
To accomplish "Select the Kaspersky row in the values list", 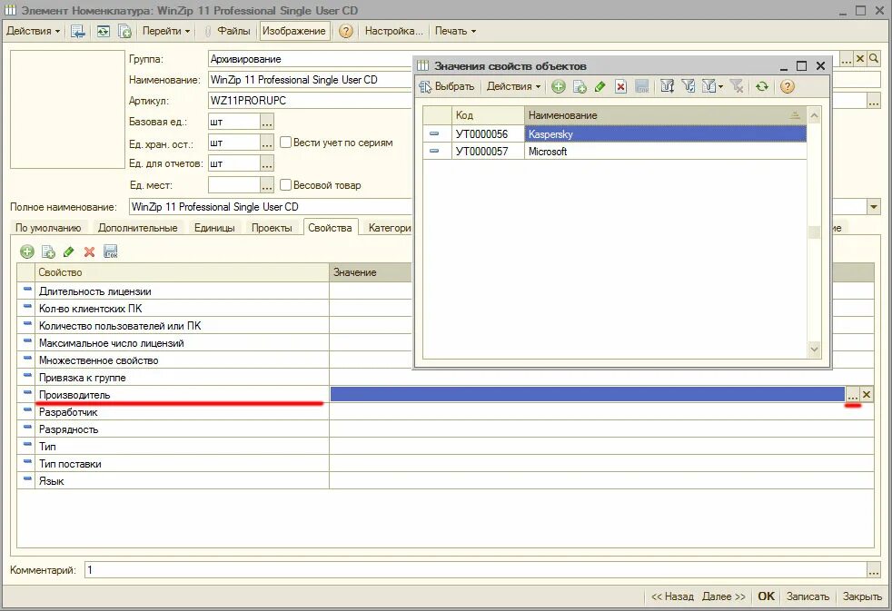I will click(x=615, y=134).
